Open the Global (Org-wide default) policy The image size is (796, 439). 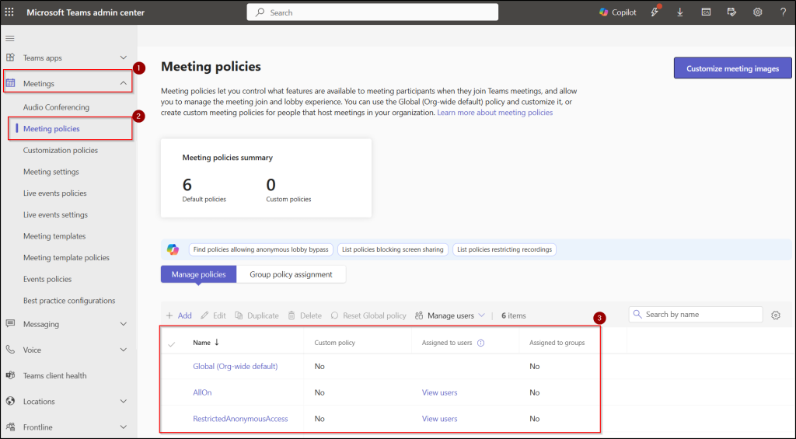click(235, 367)
